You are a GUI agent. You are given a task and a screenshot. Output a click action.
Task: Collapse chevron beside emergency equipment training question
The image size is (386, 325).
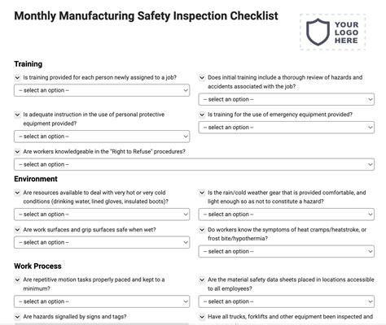(202, 115)
